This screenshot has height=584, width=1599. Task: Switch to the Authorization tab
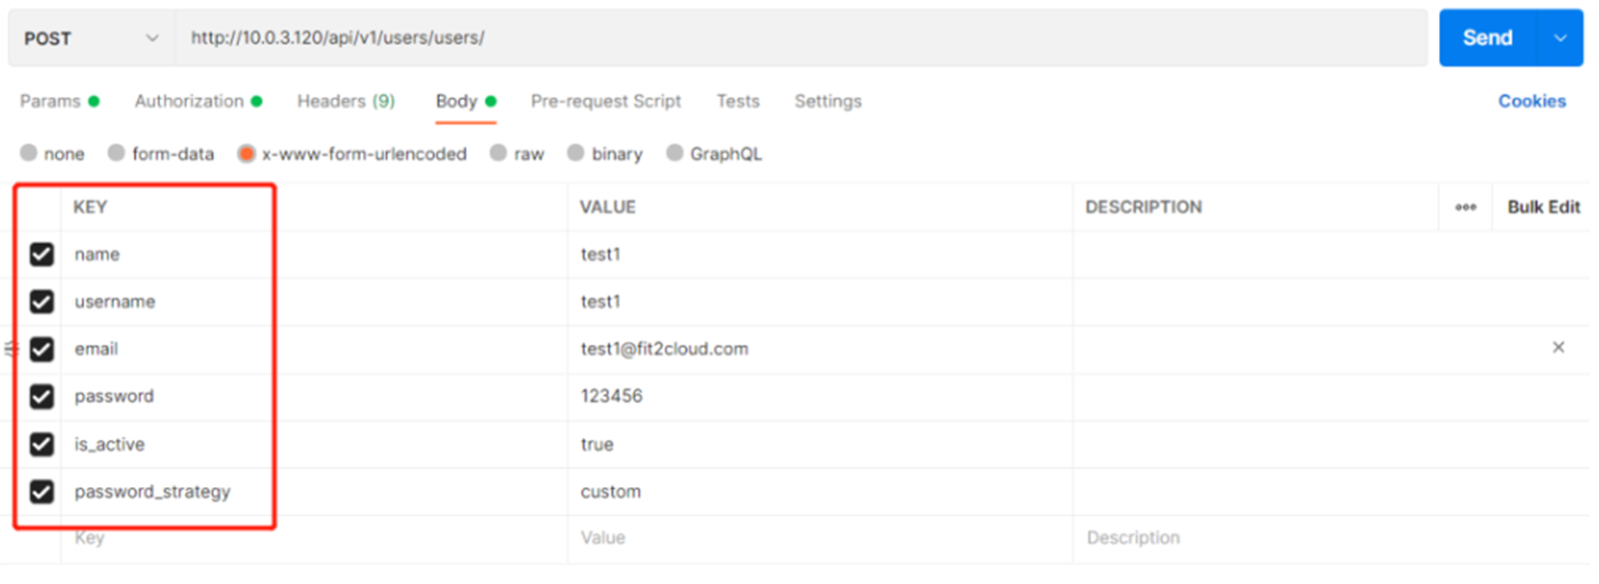[x=189, y=101]
